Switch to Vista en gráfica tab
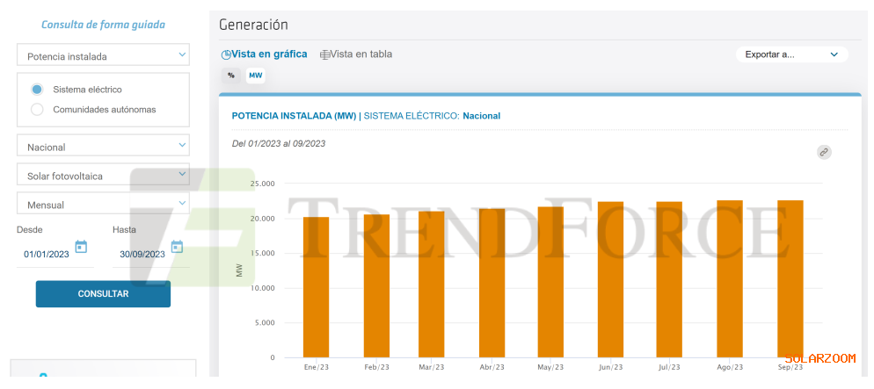The width and height of the screenshot is (874, 389). 269,54
